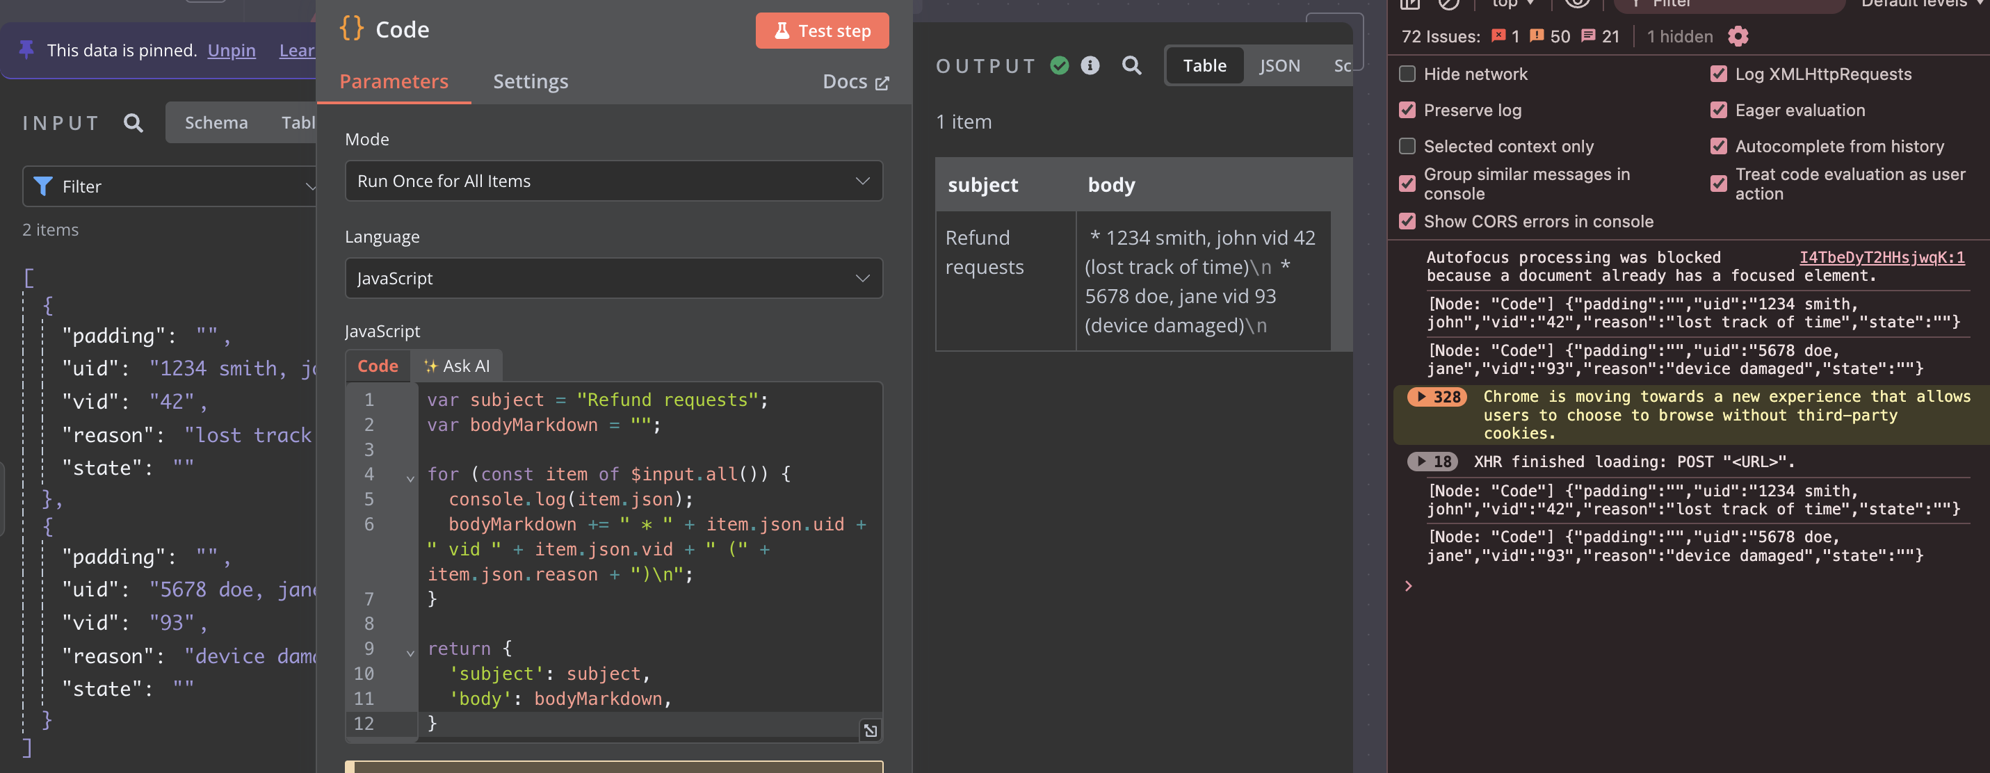Viewport: 1990px width, 773px height.
Task: Click the "2 items" count in INPUT
Action: [50, 229]
